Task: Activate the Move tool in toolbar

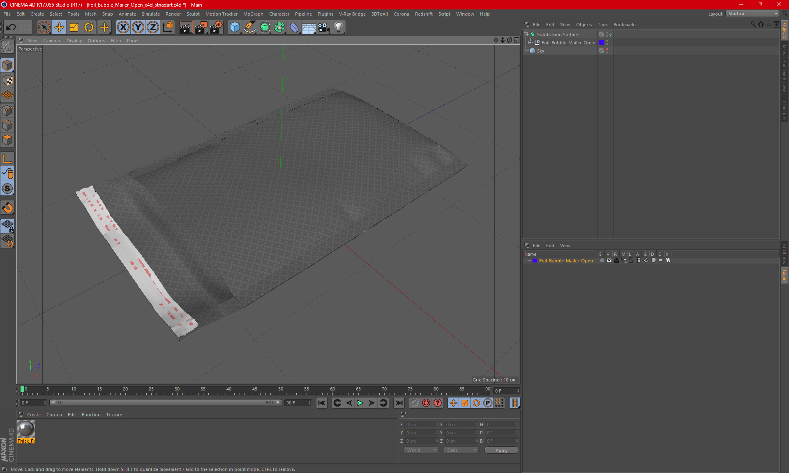Action: (59, 27)
